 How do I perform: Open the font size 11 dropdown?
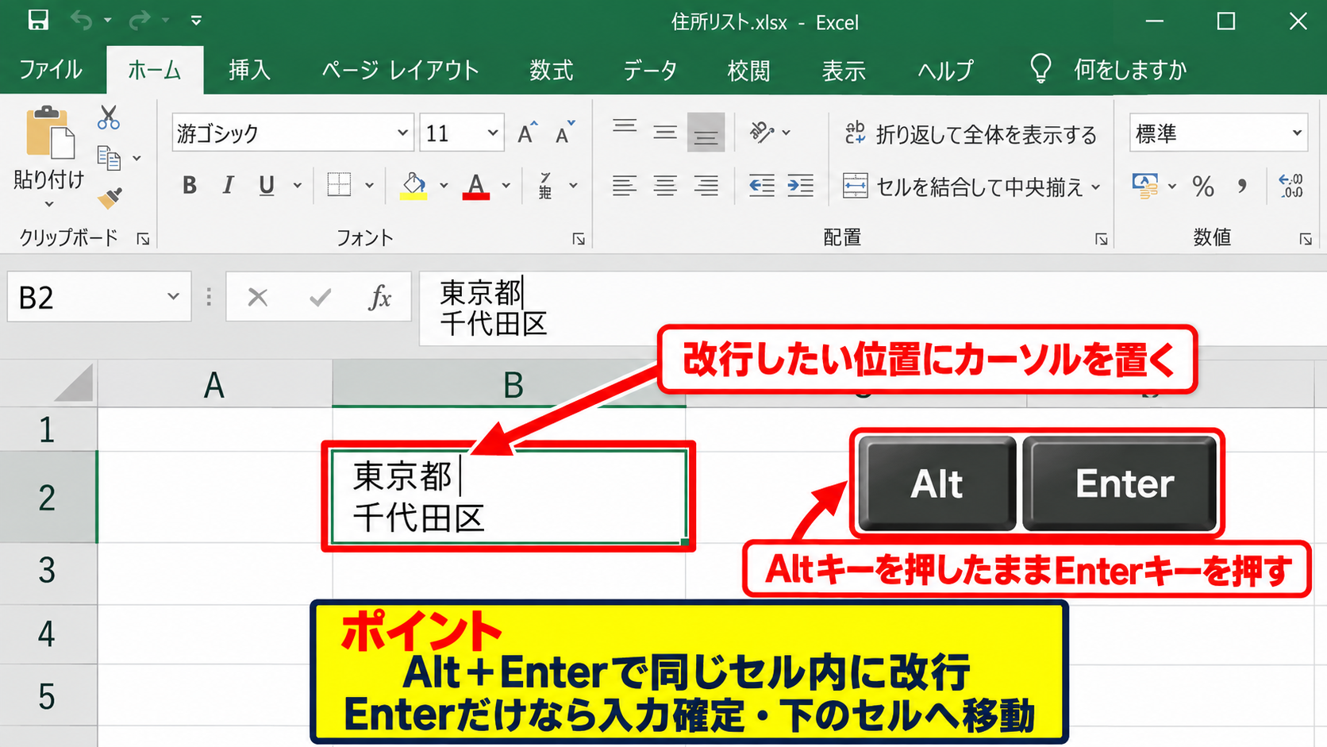pyautogui.click(x=493, y=133)
